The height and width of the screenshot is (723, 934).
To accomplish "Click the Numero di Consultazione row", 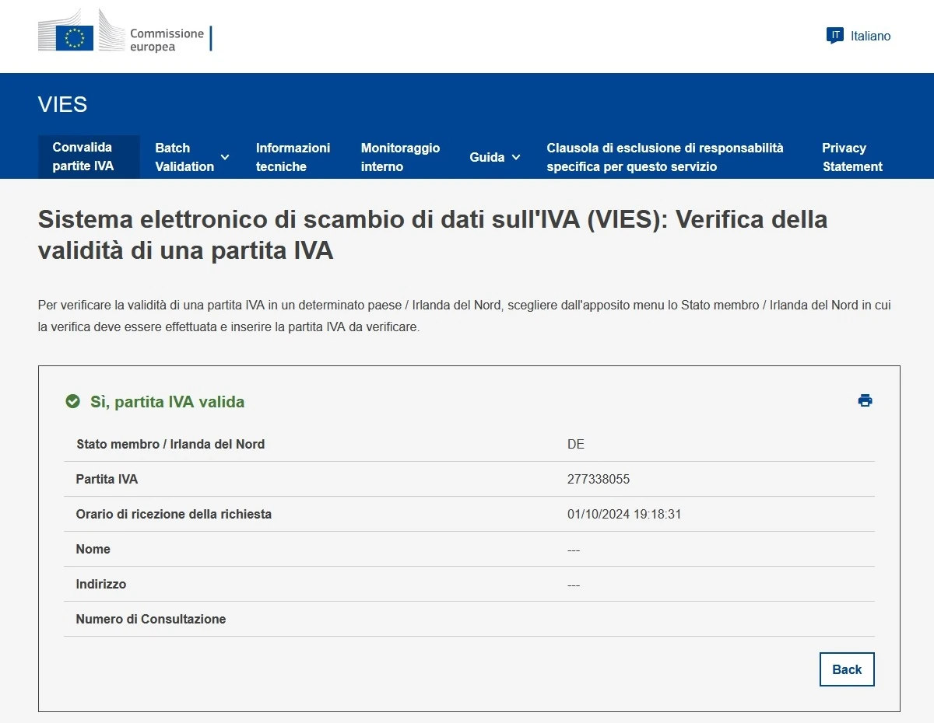I will [x=150, y=619].
